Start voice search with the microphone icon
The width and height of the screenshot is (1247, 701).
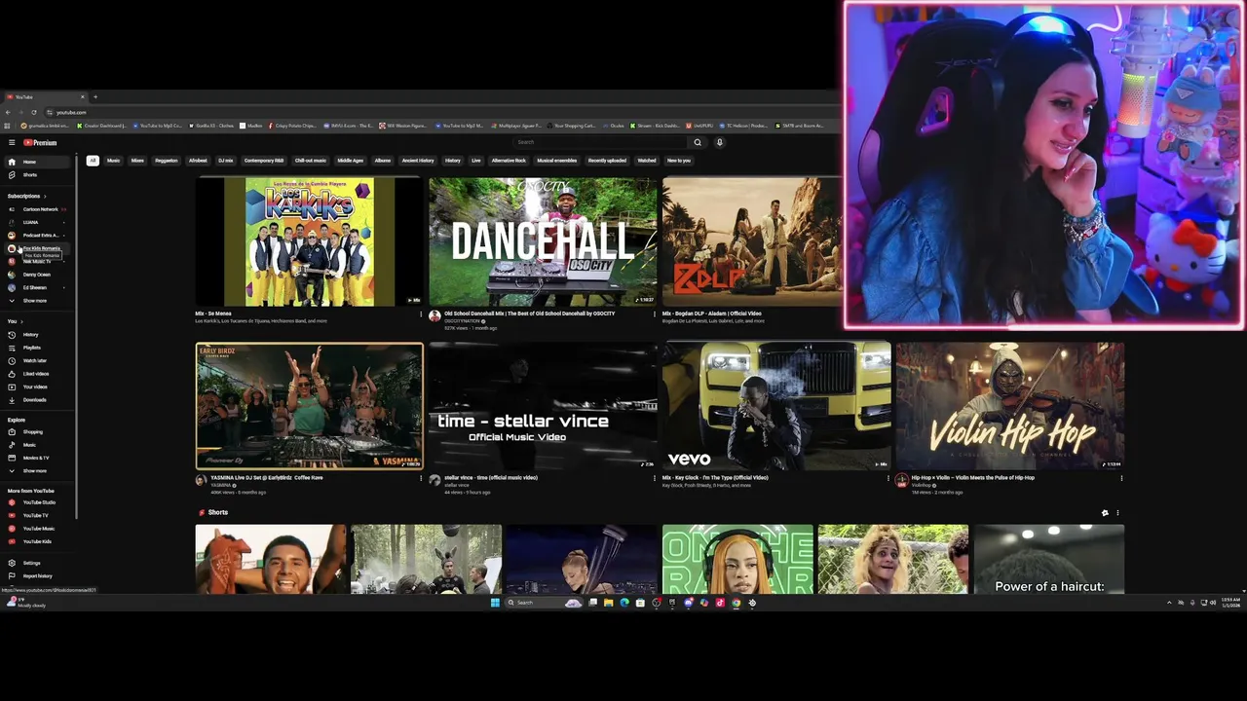point(720,142)
